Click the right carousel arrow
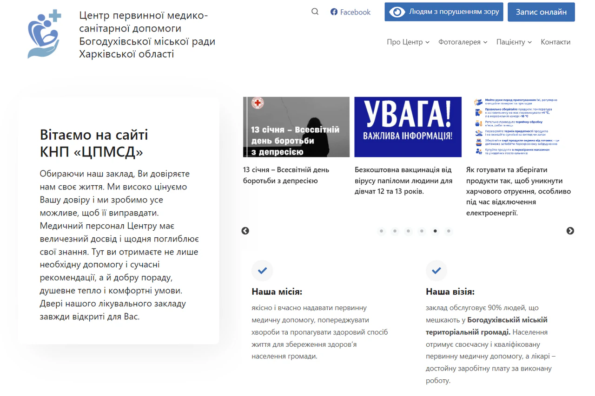595x396 pixels. [x=570, y=231]
